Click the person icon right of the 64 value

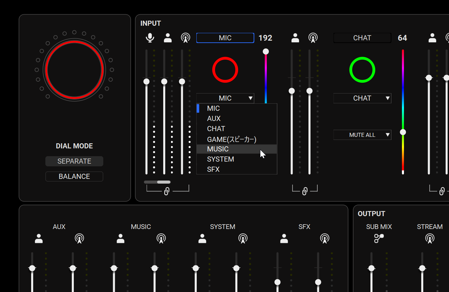coord(432,38)
